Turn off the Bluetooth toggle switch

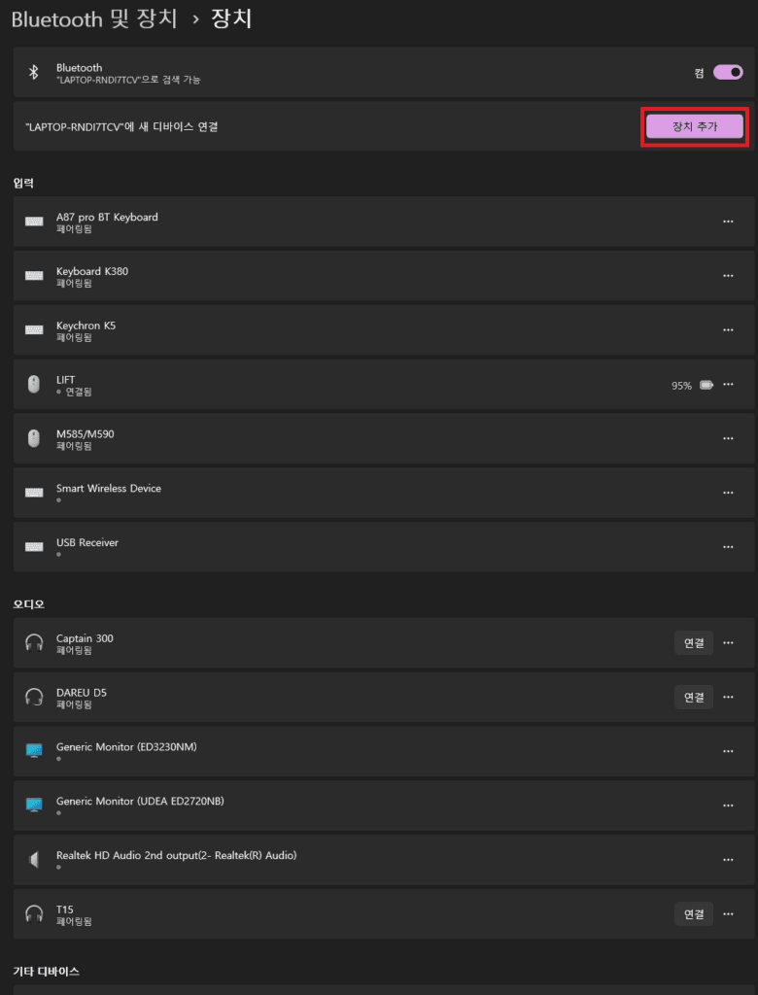(728, 72)
